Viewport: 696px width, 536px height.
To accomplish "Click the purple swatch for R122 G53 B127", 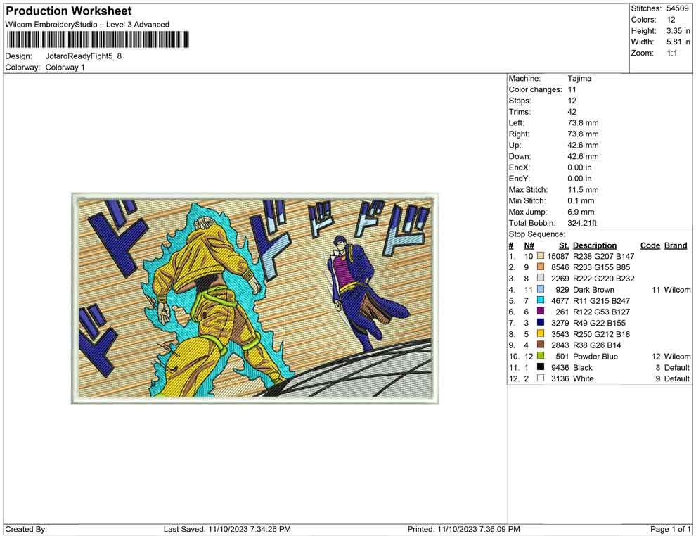I will click(541, 312).
